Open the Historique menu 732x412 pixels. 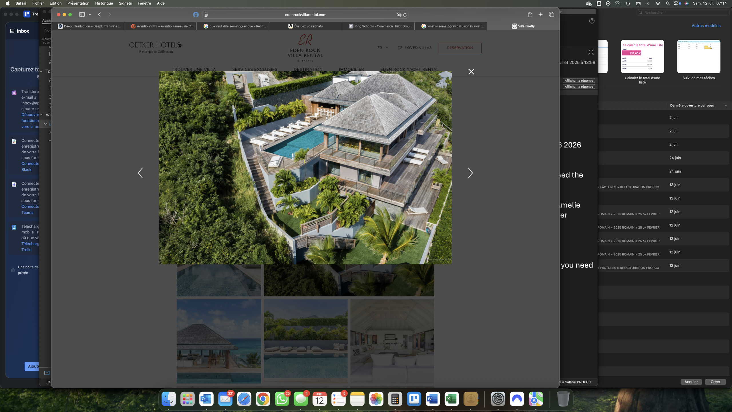[x=104, y=3]
